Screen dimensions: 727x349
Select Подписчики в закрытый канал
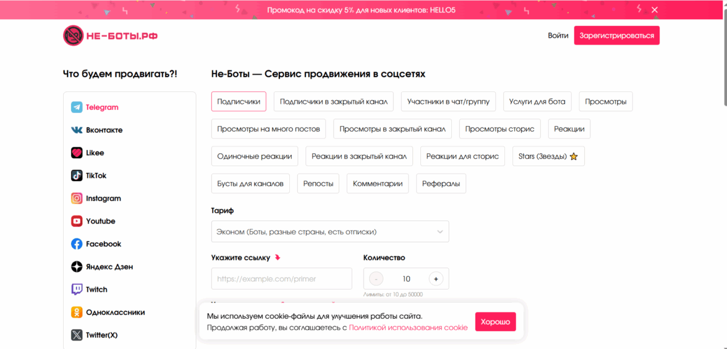pyautogui.click(x=333, y=101)
